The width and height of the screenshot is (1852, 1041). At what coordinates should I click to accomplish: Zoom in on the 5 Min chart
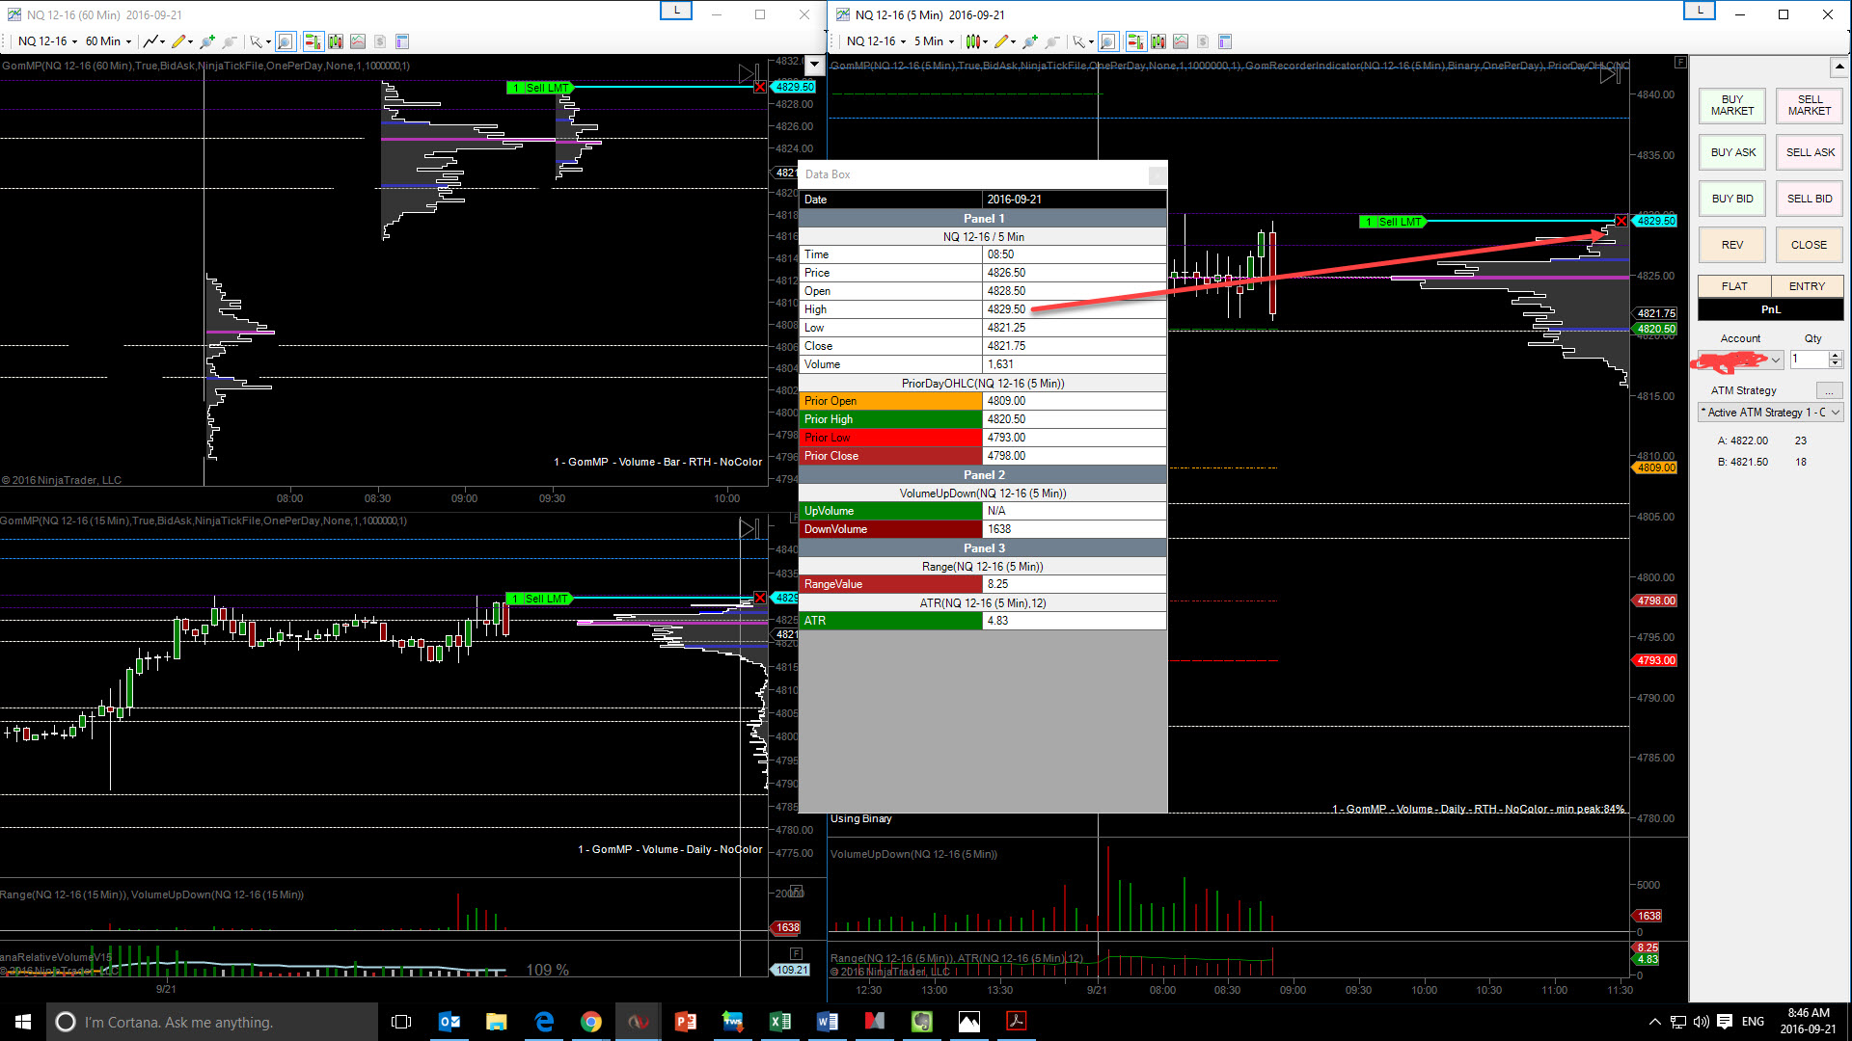[1030, 41]
